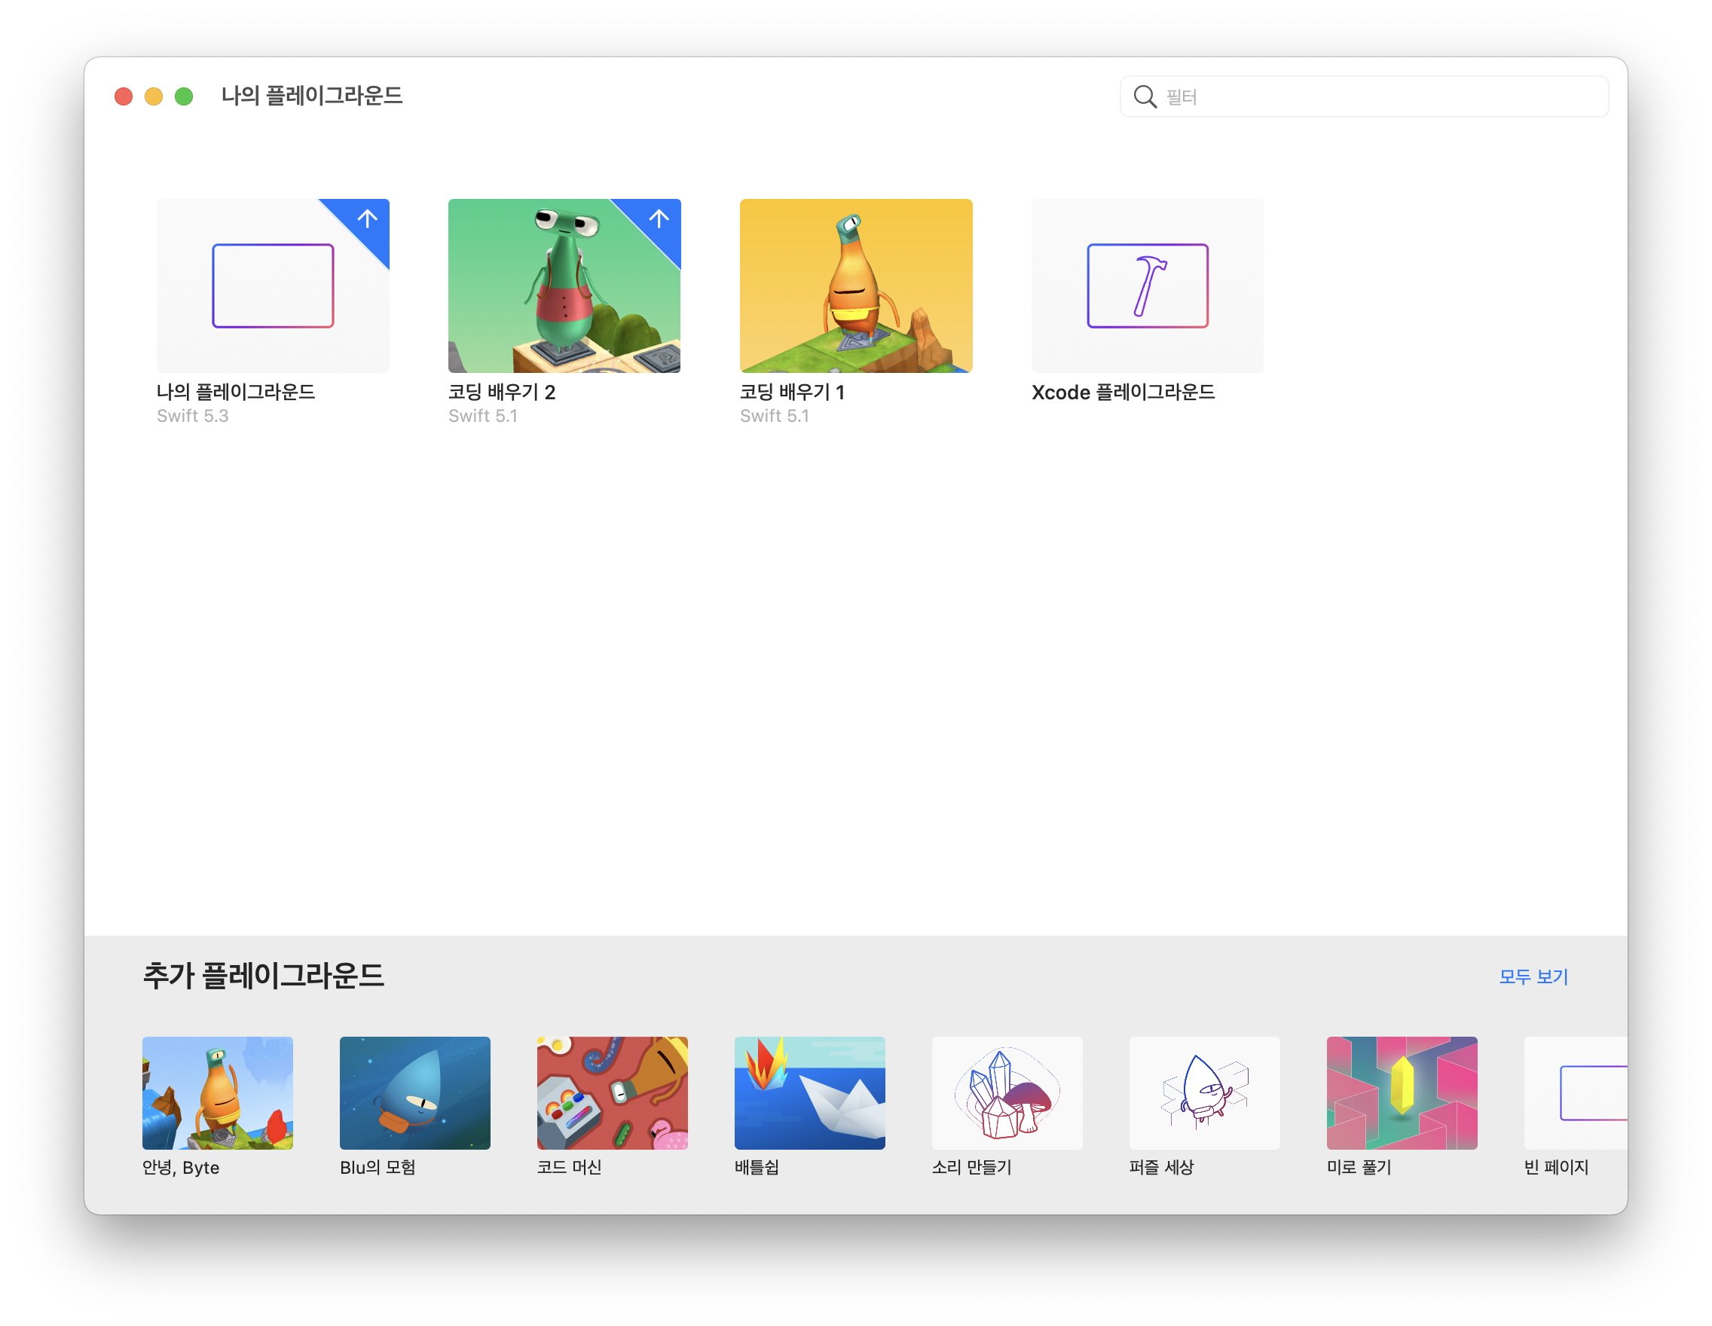Image resolution: width=1712 pixels, height=1326 pixels.
Task: Pick the 배틀쉽 playground
Action: 810,1092
